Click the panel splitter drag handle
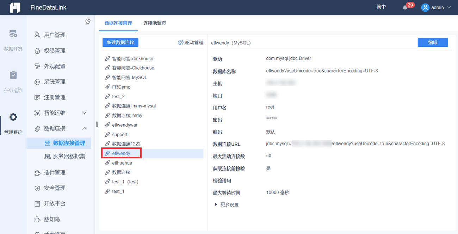Image resolution: width=458 pixels, height=234 pixels. tap(97, 125)
